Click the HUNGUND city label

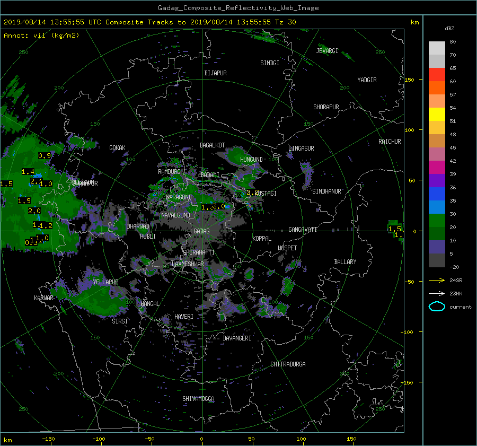[x=251, y=160]
